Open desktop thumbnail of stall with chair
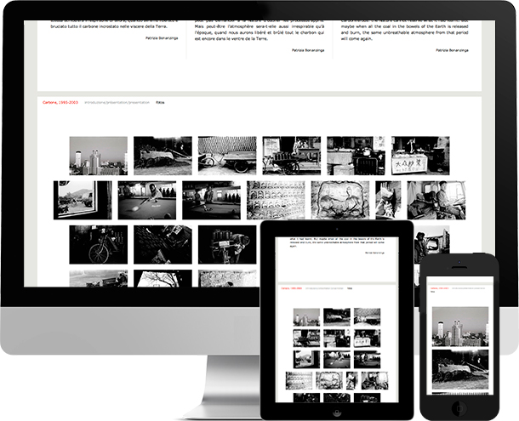 (x=356, y=156)
